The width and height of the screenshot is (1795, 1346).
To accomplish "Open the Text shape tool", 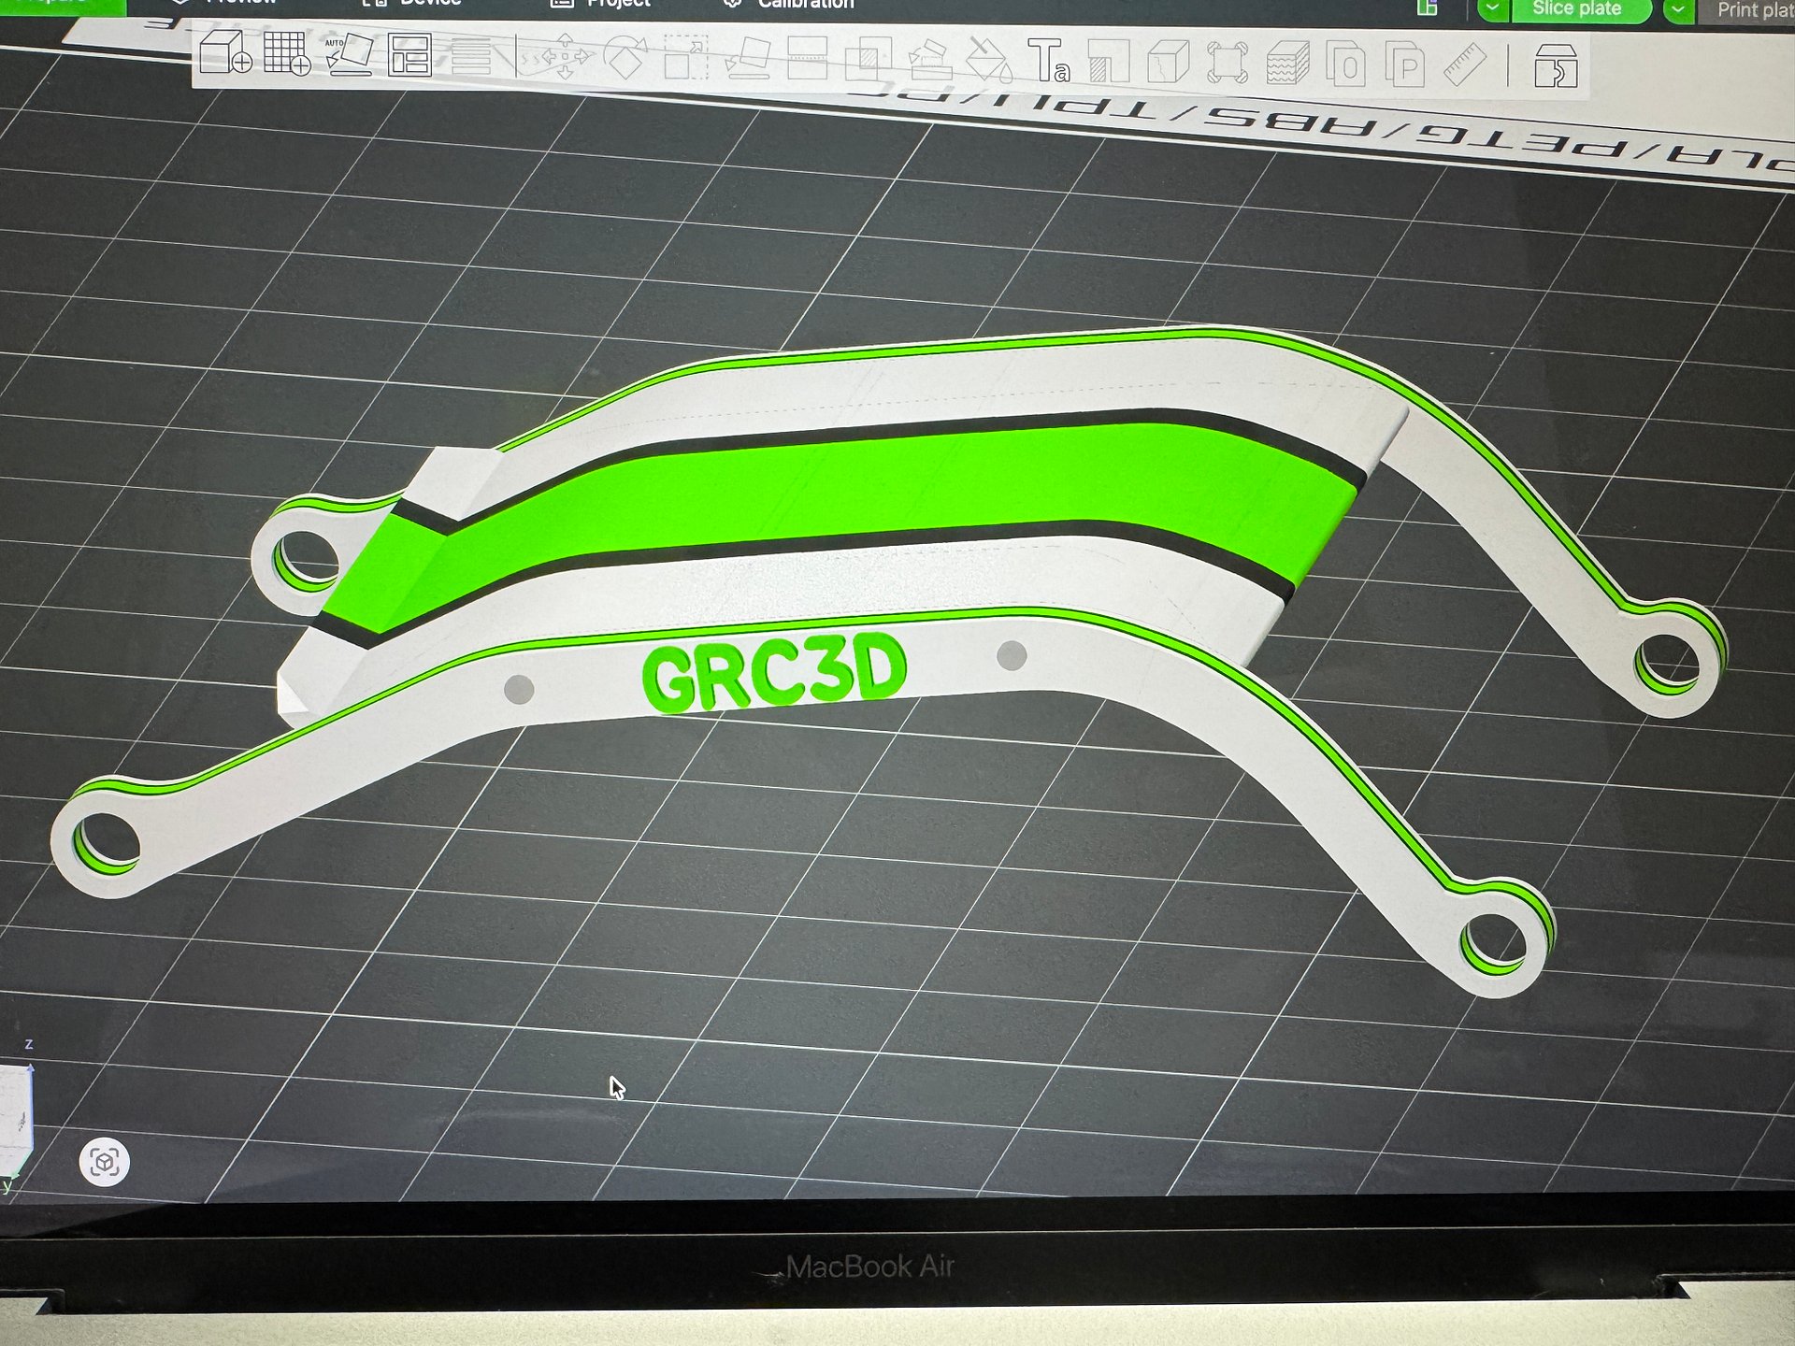I will pyautogui.click(x=1049, y=62).
